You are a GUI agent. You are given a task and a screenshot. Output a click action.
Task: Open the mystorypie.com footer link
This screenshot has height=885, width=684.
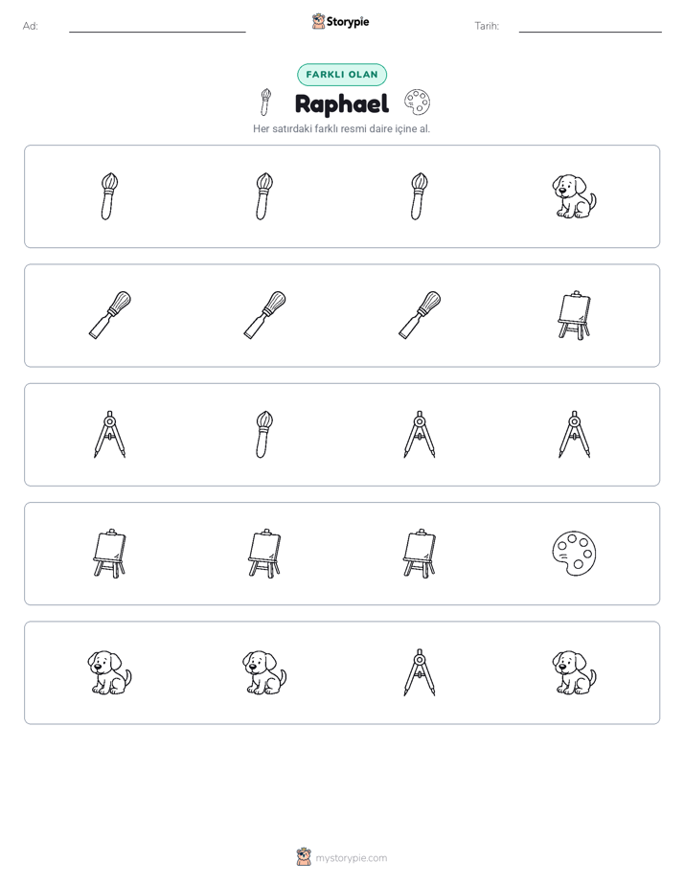pyautogui.click(x=351, y=858)
